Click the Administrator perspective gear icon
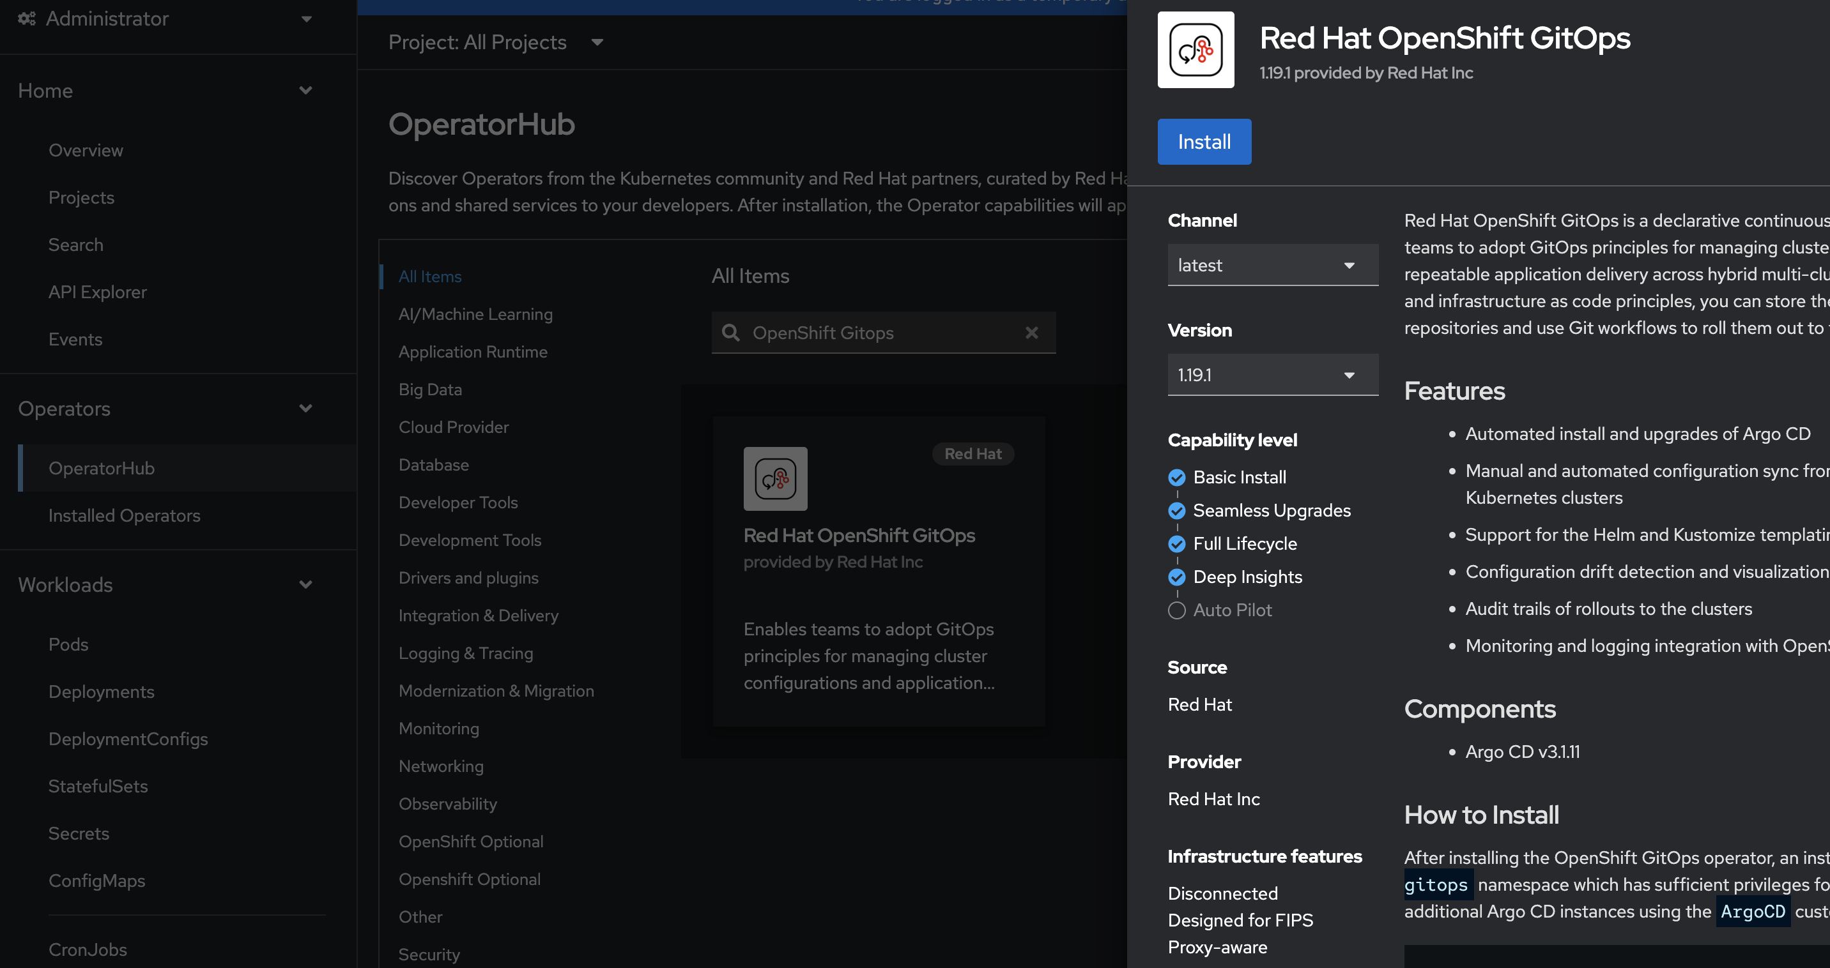Image resolution: width=1830 pixels, height=968 pixels. coord(27,19)
